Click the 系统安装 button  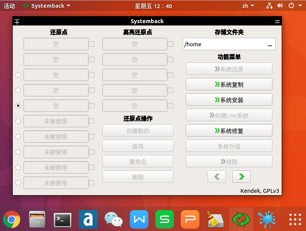[229, 99]
